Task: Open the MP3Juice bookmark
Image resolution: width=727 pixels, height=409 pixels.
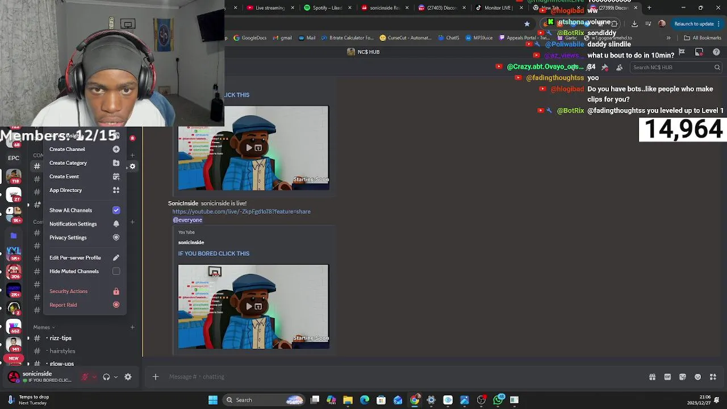Action: tap(479, 38)
